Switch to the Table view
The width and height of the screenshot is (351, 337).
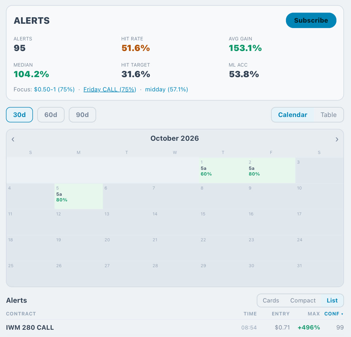[328, 115]
